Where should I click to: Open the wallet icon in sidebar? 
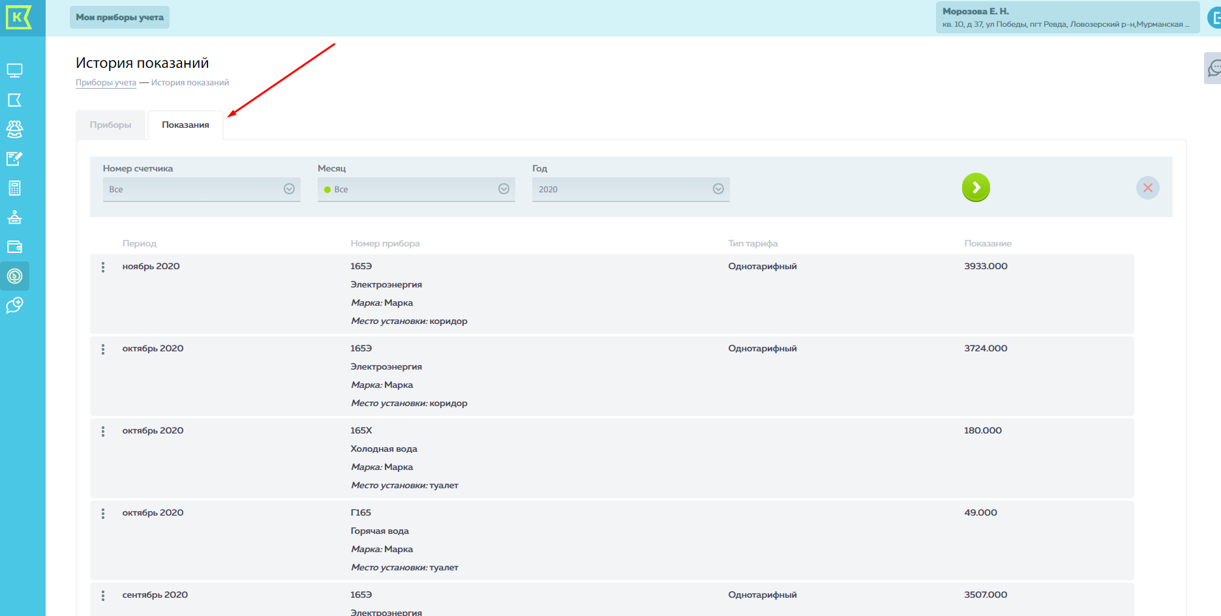tap(14, 247)
